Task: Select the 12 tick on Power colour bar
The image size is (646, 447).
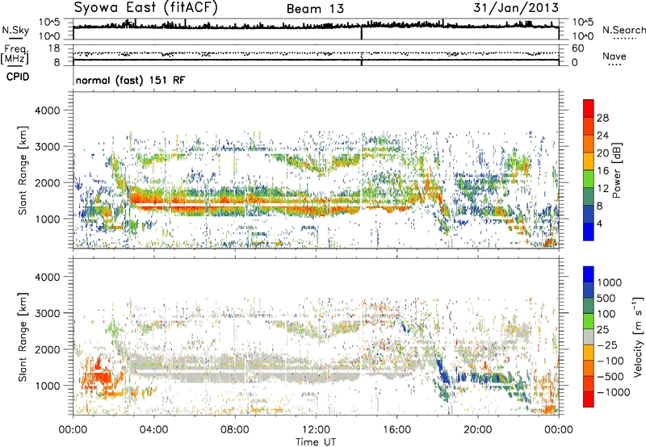Action: pyautogui.click(x=602, y=189)
